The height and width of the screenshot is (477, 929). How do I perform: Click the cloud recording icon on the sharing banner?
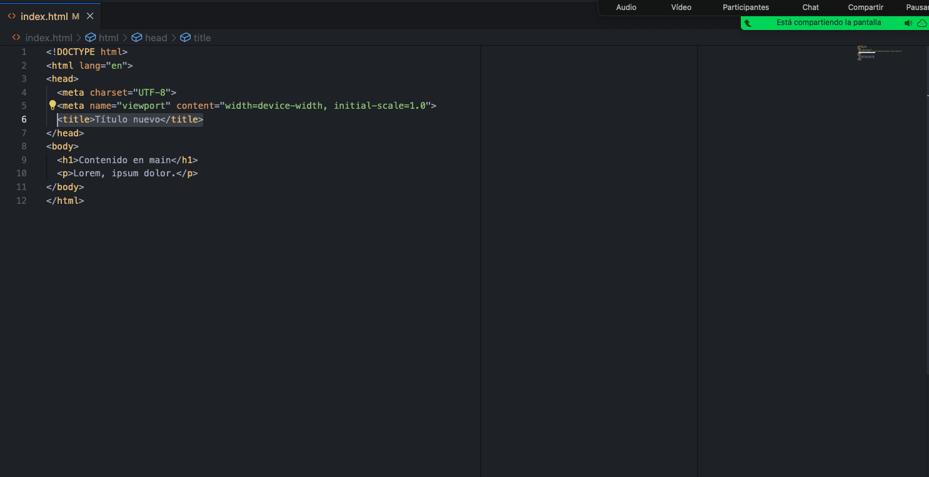point(922,23)
